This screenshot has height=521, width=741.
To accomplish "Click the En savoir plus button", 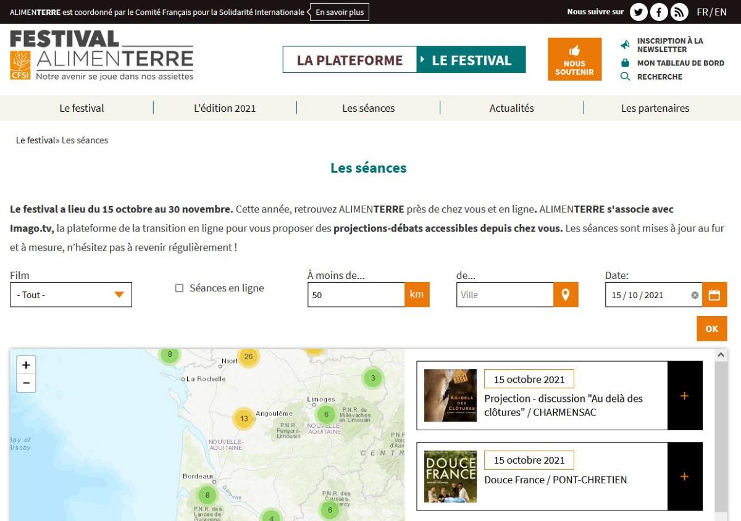I will [x=340, y=12].
